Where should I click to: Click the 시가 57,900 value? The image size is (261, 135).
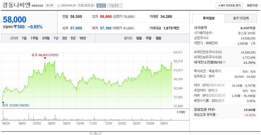click(x=76, y=28)
